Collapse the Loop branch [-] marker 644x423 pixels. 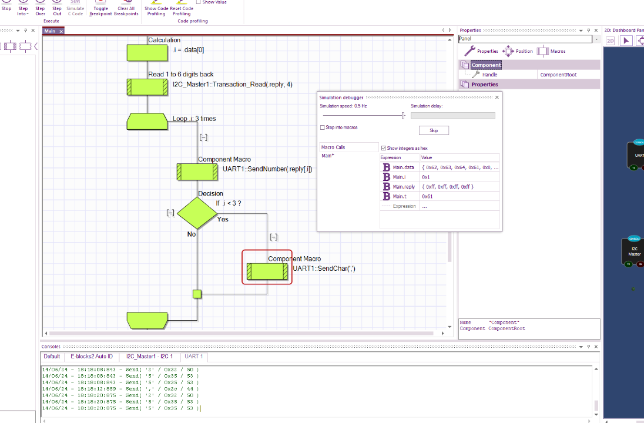click(x=203, y=137)
